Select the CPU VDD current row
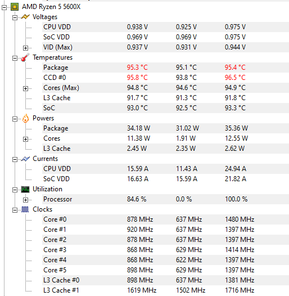The height and width of the screenshot is (296, 289). click(166, 169)
